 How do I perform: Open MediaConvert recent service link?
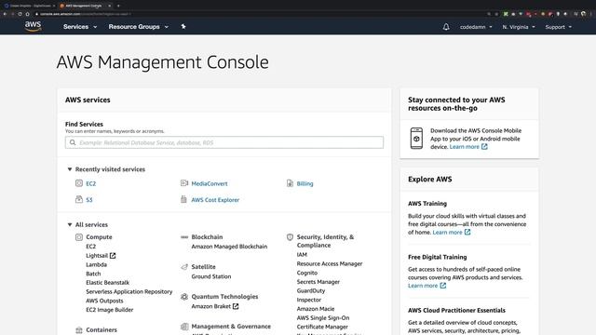(210, 183)
